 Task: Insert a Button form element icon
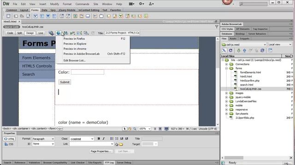click(x=88, y=16)
